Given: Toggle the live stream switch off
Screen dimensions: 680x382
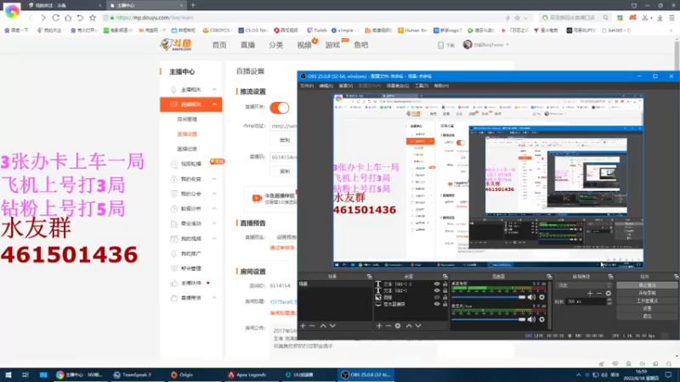Looking at the screenshot, I should (x=280, y=108).
